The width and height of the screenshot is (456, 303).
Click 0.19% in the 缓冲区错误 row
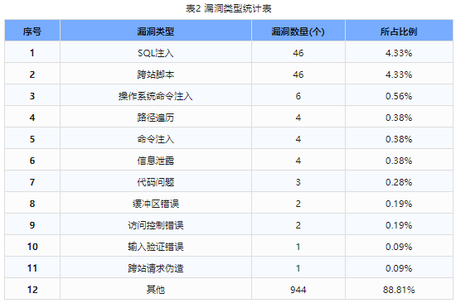399,204
